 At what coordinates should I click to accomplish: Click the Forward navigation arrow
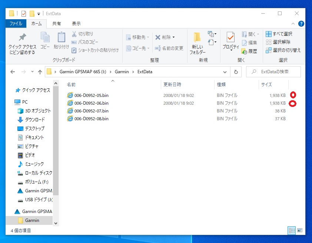pos(23,72)
